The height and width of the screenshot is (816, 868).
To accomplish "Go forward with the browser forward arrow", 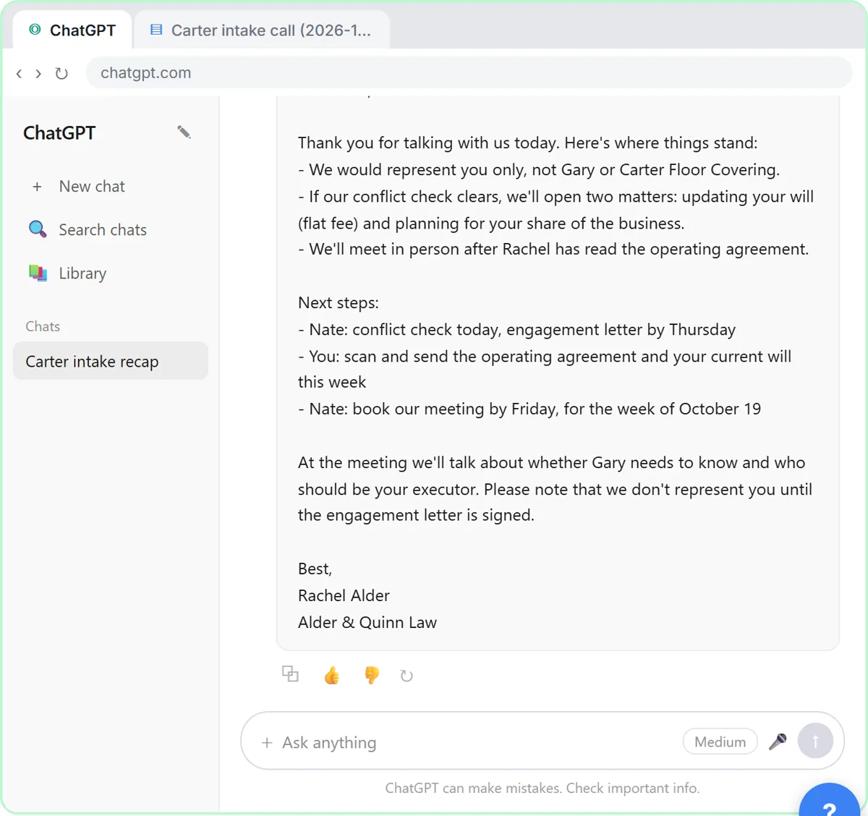I will tap(38, 73).
